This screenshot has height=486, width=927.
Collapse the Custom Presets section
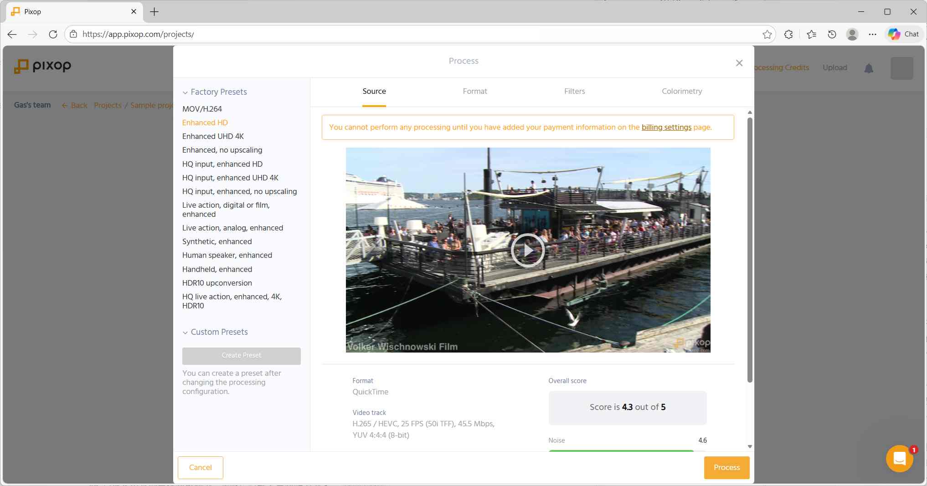[x=185, y=333]
